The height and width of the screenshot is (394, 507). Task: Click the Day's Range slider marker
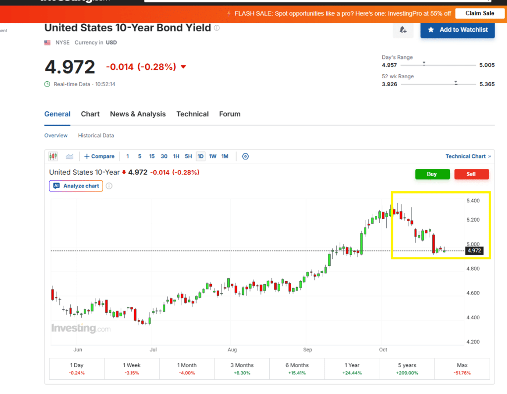(x=424, y=64)
